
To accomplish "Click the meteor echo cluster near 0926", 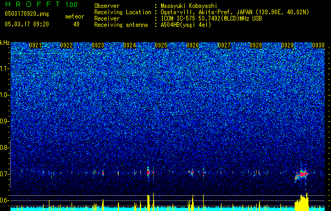I will click(x=192, y=172).
